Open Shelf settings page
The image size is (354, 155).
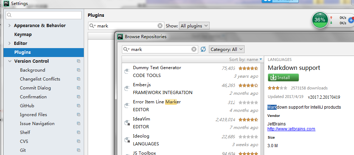click(x=25, y=133)
